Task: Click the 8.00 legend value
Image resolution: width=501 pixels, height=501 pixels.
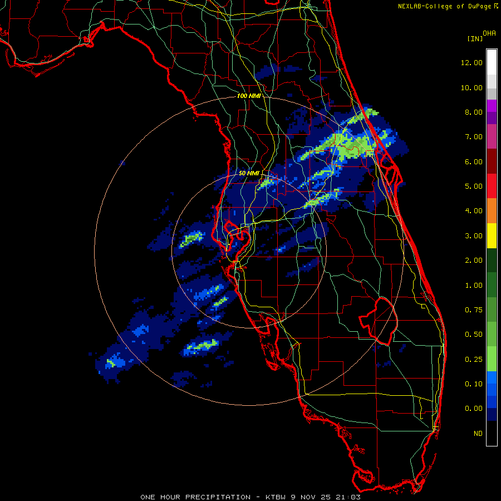Action: [474, 112]
